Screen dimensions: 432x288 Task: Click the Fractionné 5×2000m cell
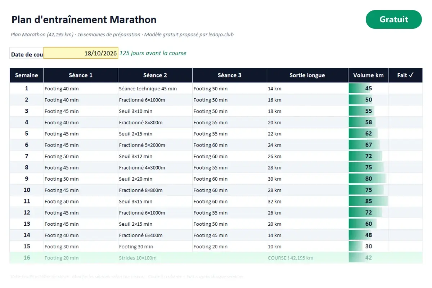coord(155,145)
